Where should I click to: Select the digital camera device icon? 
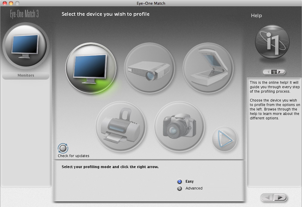click(179, 127)
